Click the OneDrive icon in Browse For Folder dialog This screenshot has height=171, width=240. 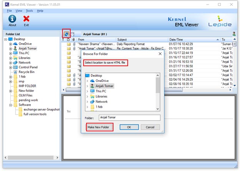[x=92, y=81]
